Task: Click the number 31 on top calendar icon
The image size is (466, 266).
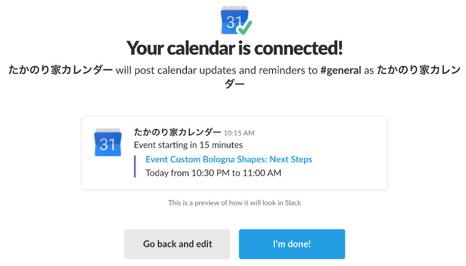Action: click(234, 22)
